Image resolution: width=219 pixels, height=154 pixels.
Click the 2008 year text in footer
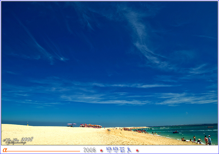click(89, 150)
